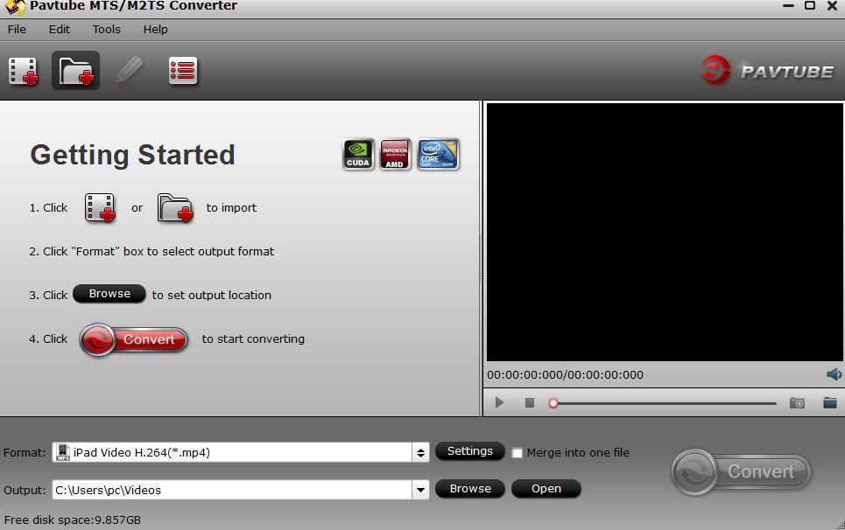
Task: Click the Settings button beside Format
Action: [x=470, y=451]
